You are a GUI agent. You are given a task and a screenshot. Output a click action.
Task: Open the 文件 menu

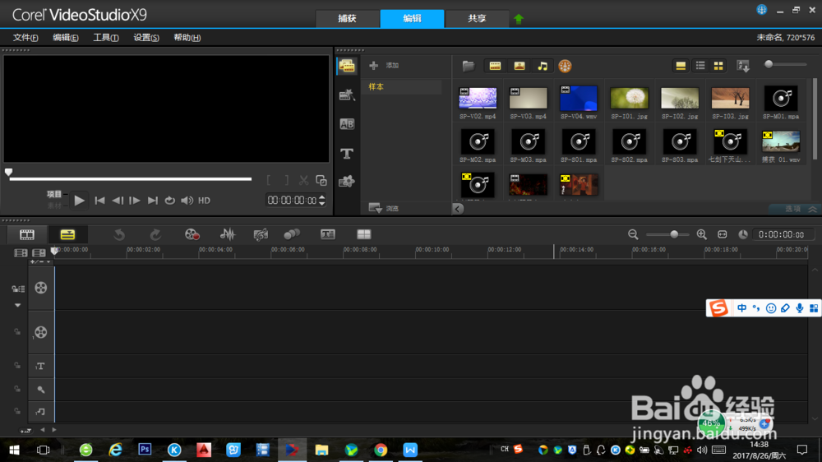(x=25, y=37)
